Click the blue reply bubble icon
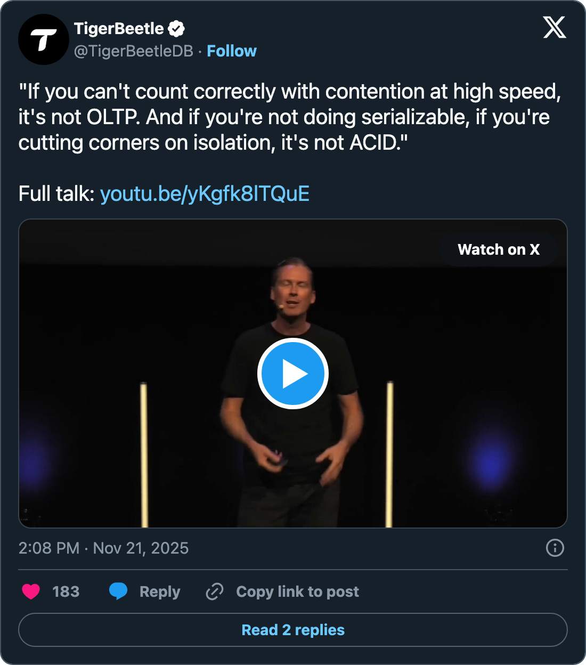The image size is (586, 665). [118, 591]
